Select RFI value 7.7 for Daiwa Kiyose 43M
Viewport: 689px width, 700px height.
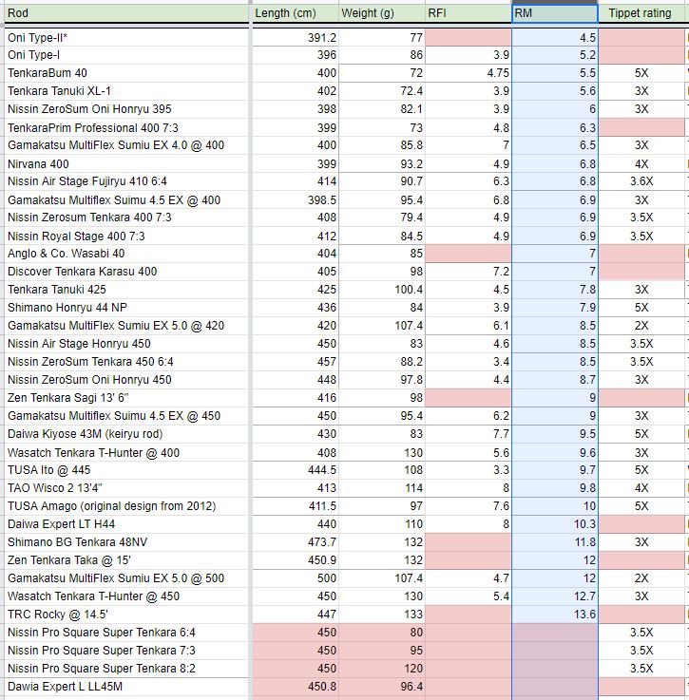pyautogui.click(x=469, y=434)
